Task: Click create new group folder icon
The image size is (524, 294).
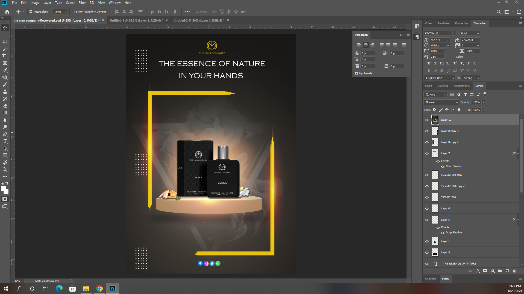Action: click(x=500, y=271)
